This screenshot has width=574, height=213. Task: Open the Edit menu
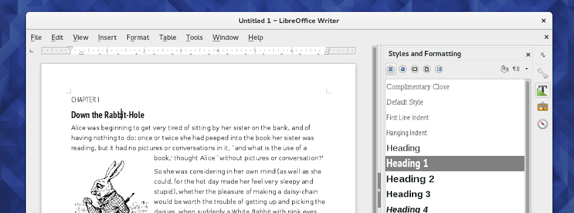click(x=57, y=37)
